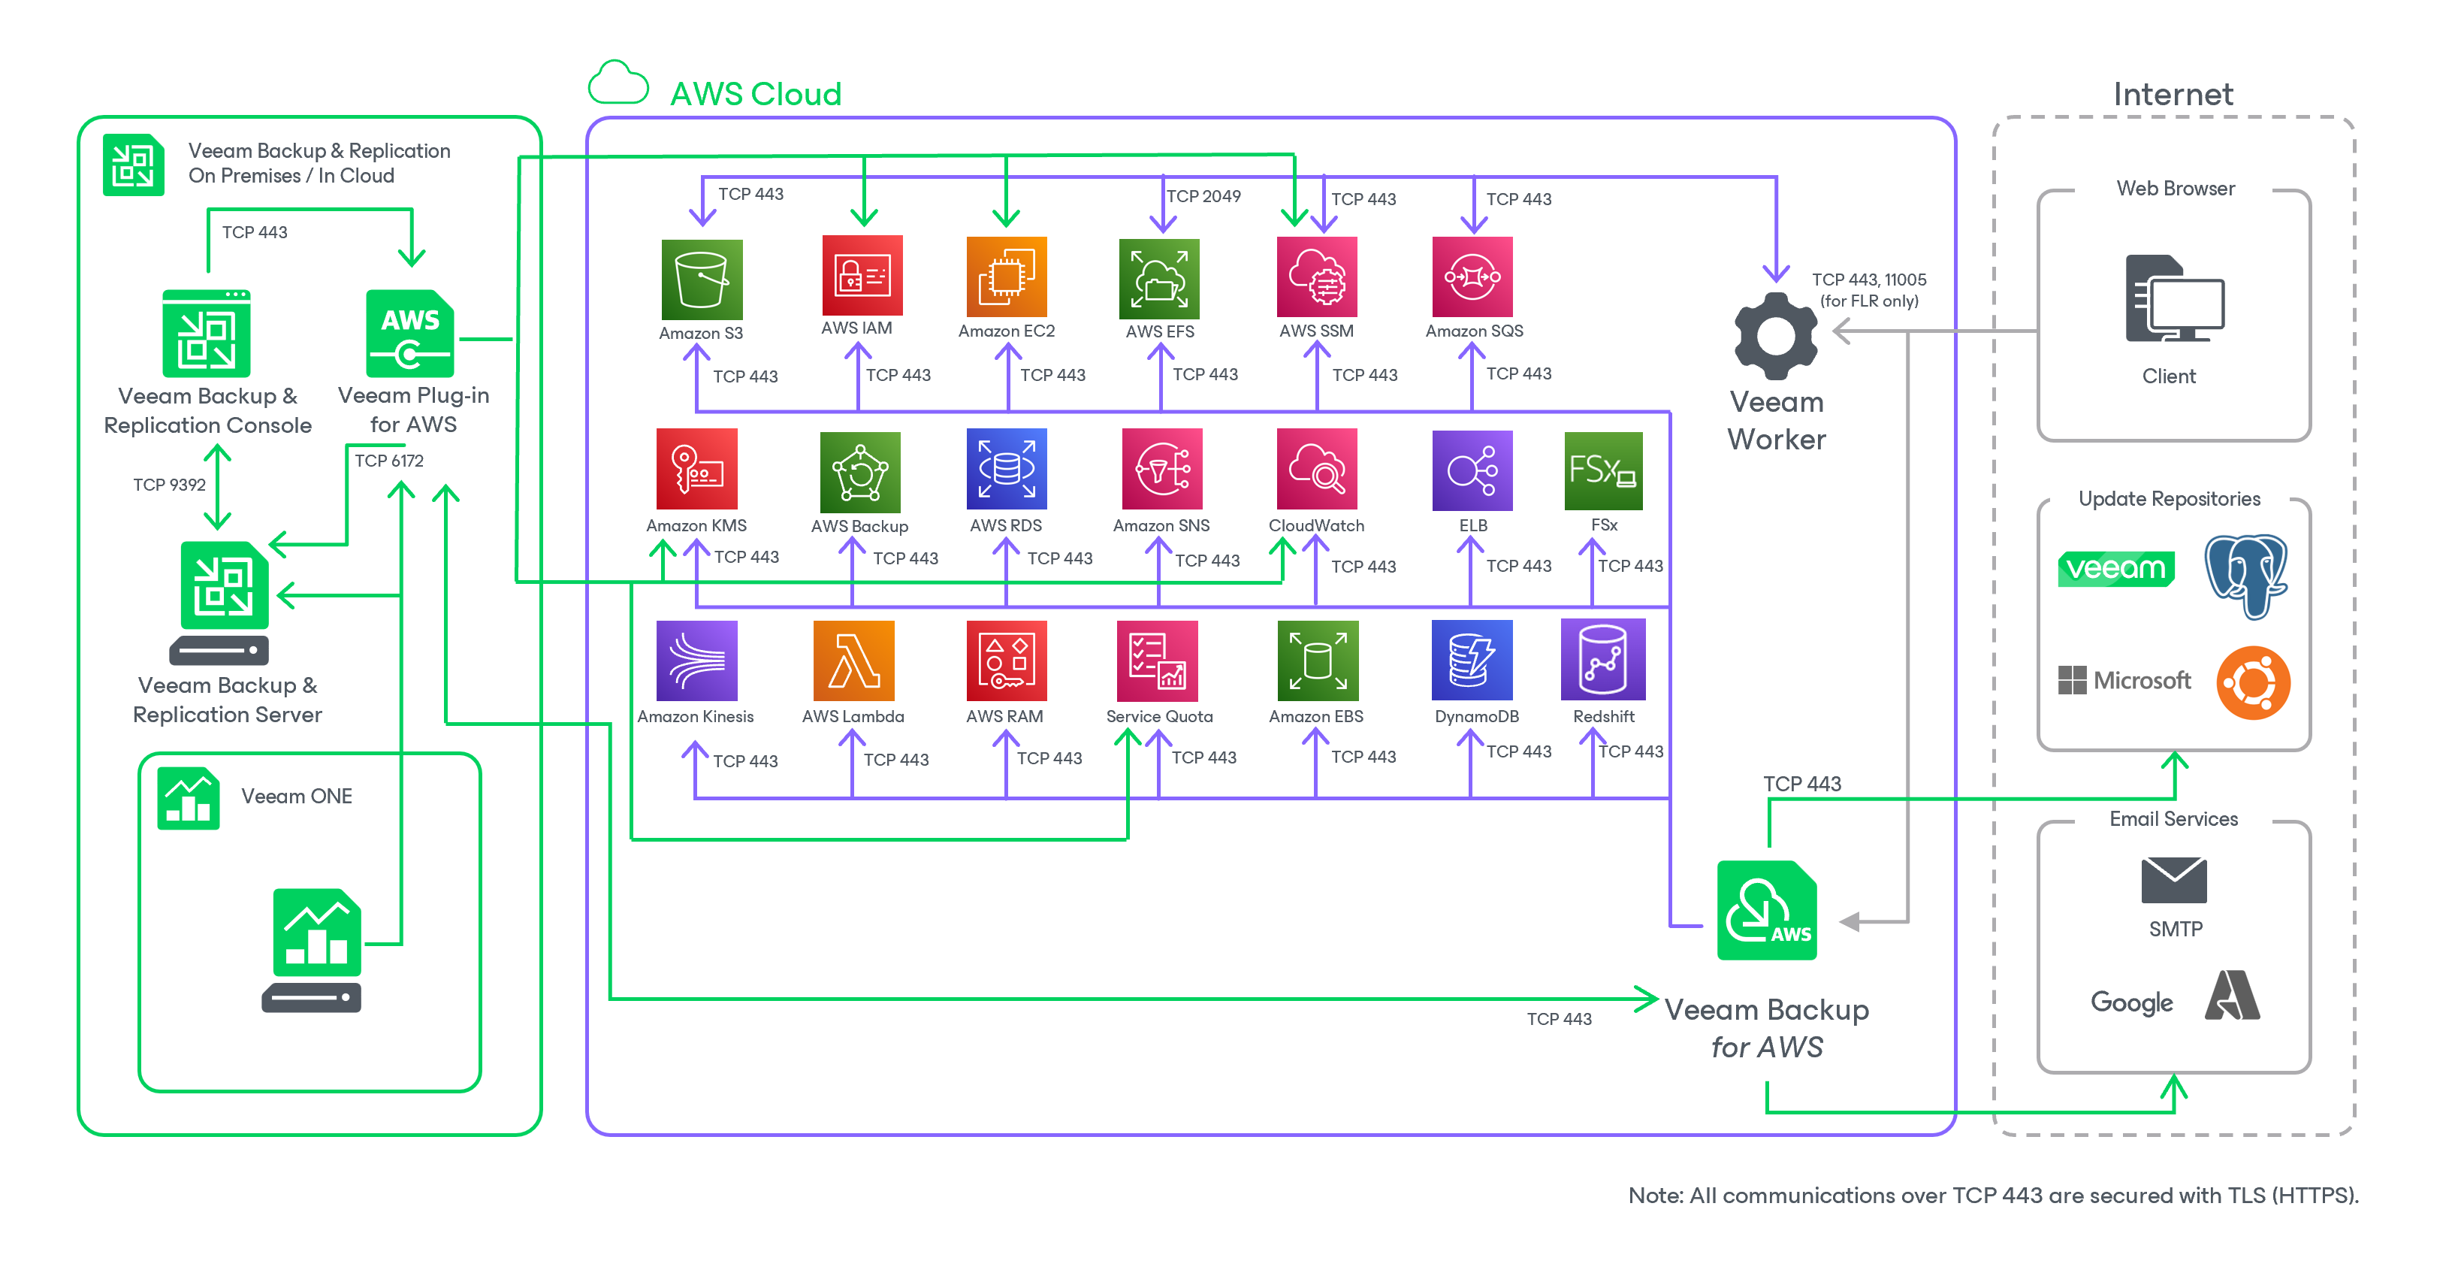Select the 'AWS Cloud' title text

pyautogui.click(x=756, y=94)
